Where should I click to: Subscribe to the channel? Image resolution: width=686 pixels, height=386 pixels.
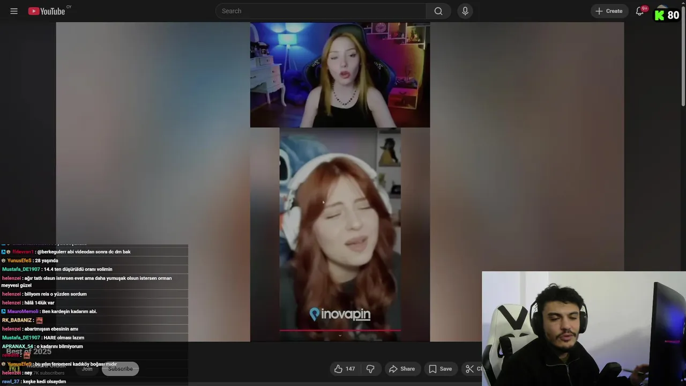(121, 369)
